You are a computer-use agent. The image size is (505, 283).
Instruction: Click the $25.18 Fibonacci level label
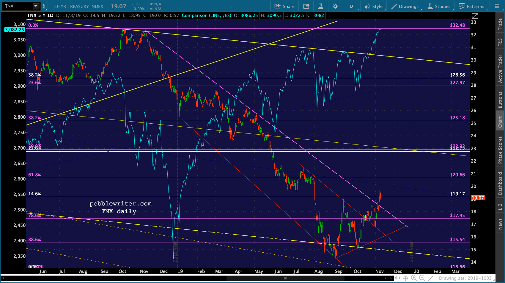(x=457, y=117)
